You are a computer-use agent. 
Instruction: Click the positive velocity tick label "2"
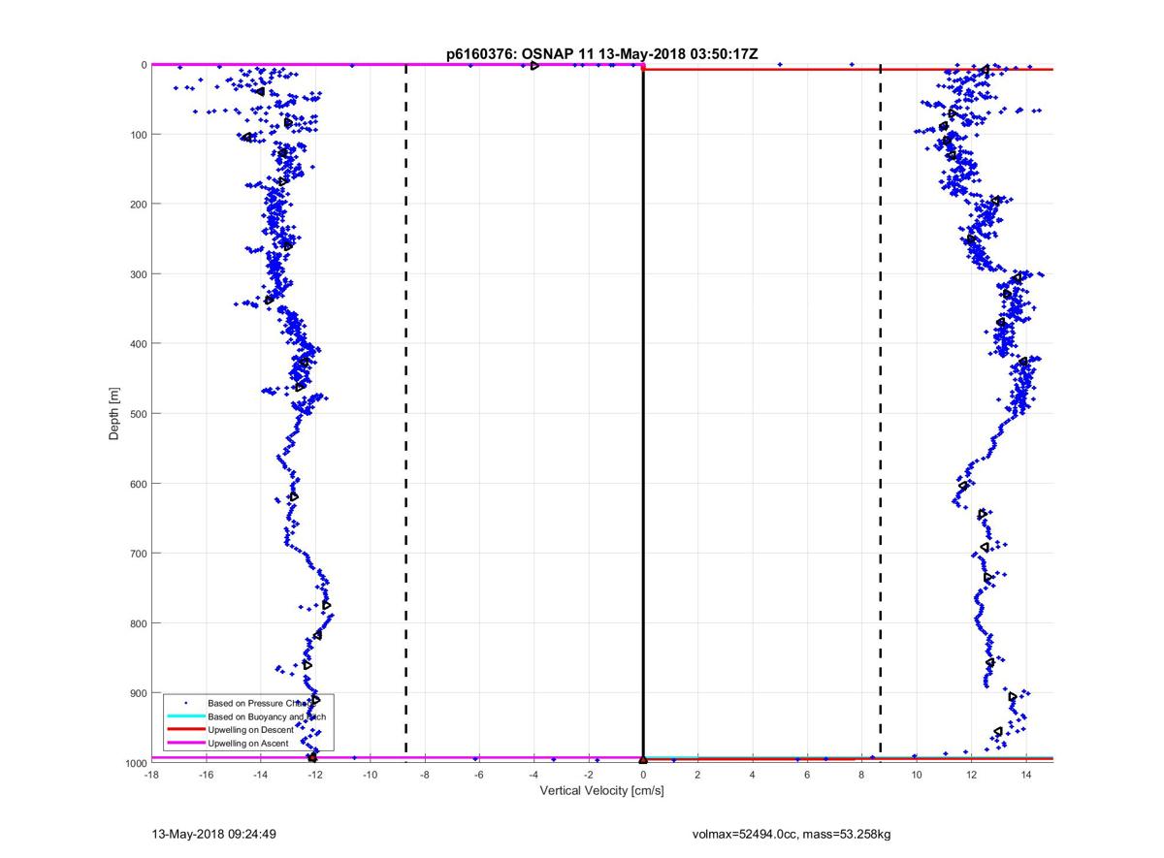698,775
